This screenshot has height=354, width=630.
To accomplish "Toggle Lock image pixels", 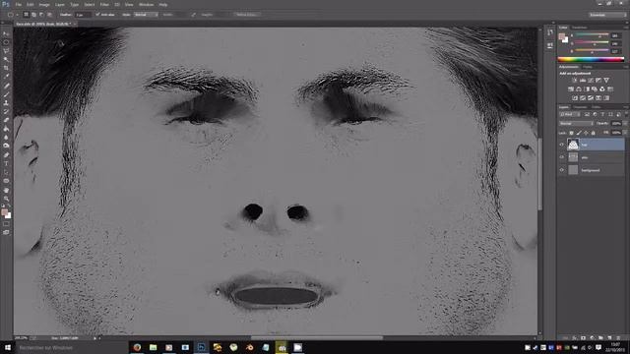I will click(x=579, y=133).
